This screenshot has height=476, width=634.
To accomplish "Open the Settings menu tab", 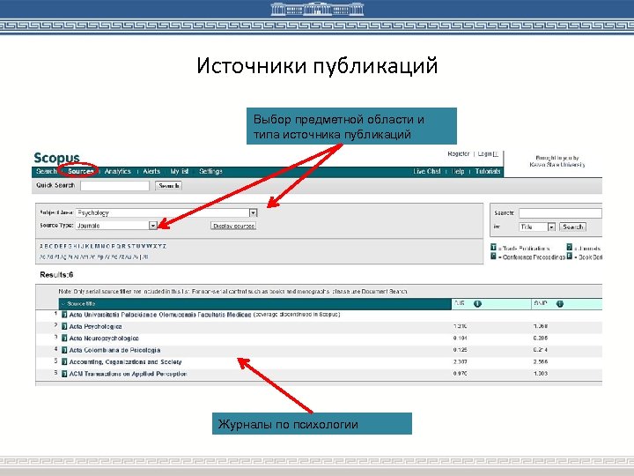I will click(210, 171).
